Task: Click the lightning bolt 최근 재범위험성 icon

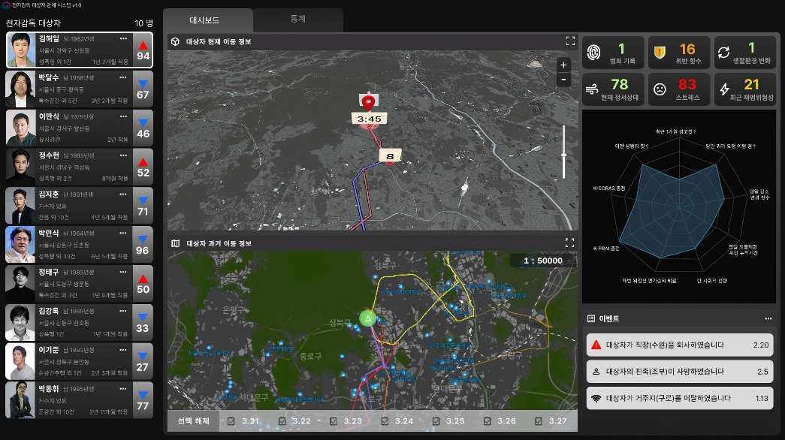Action: coord(725,89)
